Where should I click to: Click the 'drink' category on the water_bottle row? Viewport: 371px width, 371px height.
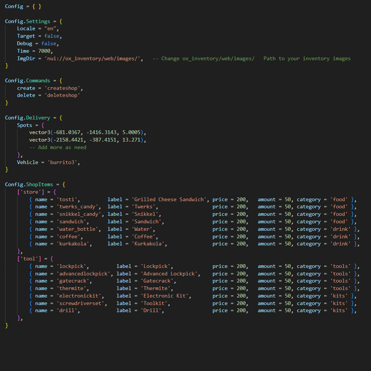point(340,229)
